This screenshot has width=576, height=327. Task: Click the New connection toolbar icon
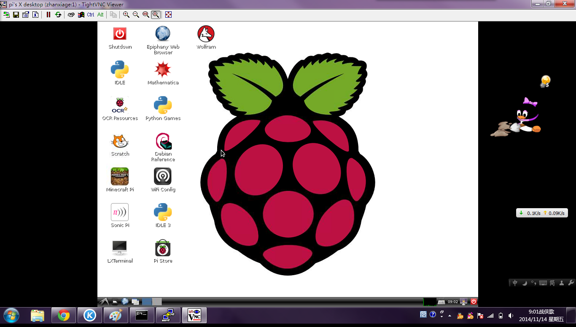[x=6, y=15]
